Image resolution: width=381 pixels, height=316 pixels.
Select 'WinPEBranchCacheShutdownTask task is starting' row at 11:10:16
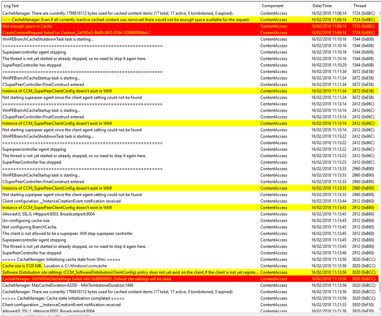click(x=190, y=39)
